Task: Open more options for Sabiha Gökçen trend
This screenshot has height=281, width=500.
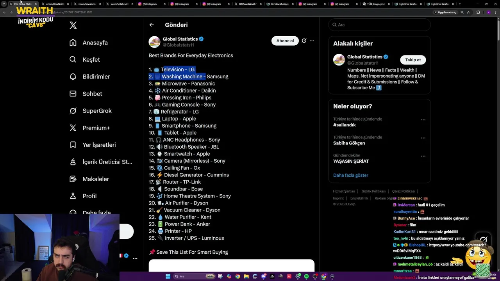Action: 423,138
